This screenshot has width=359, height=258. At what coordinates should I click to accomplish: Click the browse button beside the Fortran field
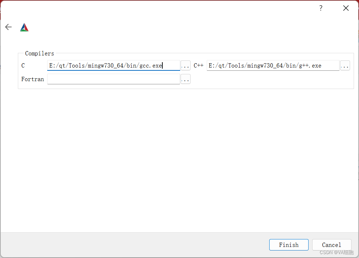coord(185,79)
